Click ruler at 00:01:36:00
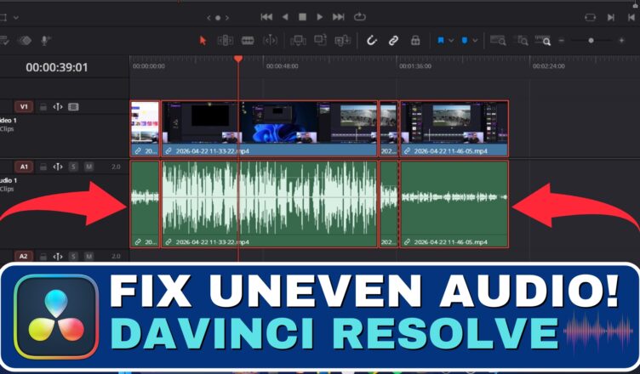This screenshot has width=640, height=374. click(x=415, y=66)
